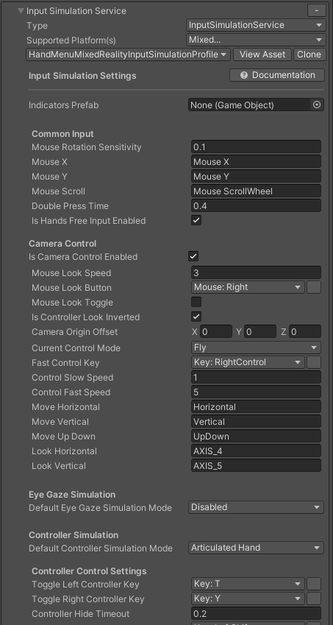Open the Current Control Mode Fly dropdown
The image size is (333, 625).
click(x=256, y=347)
